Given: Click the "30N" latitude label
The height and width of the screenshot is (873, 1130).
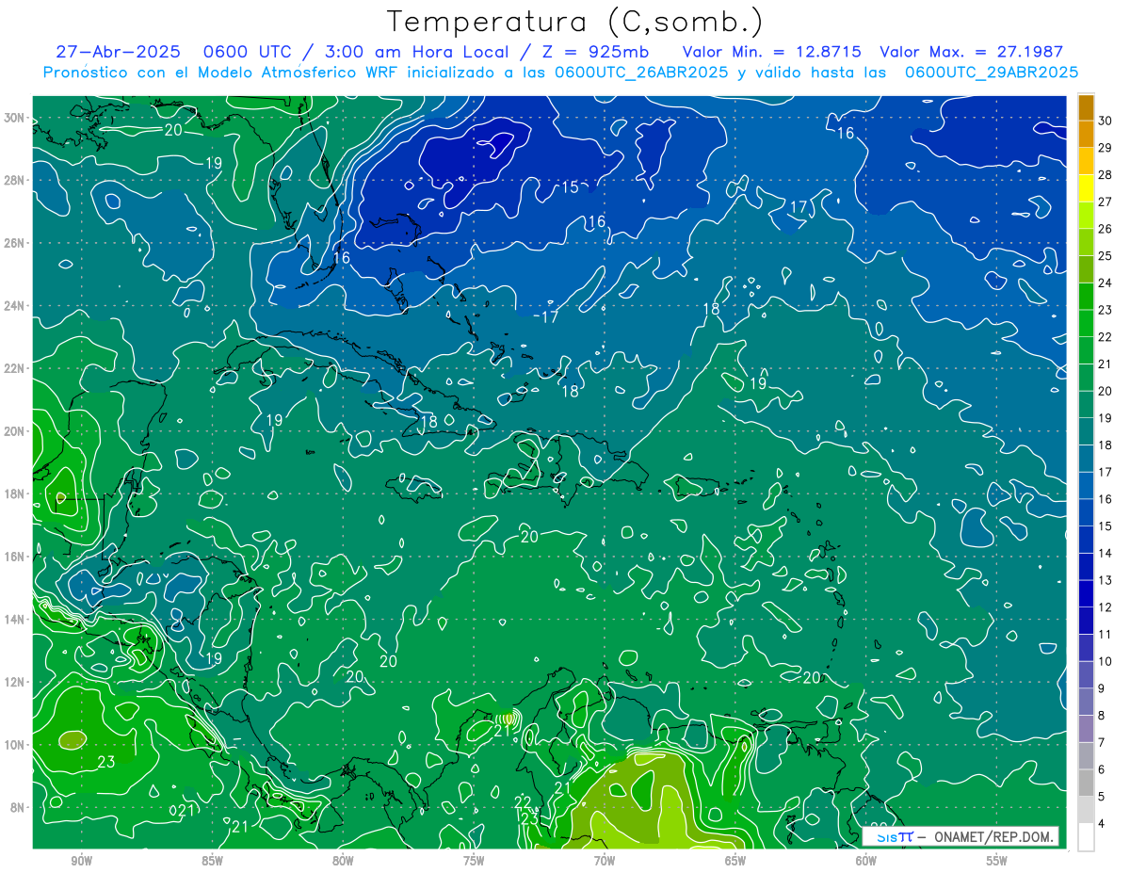Looking at the screenshot, I should (x=16, y=118).
